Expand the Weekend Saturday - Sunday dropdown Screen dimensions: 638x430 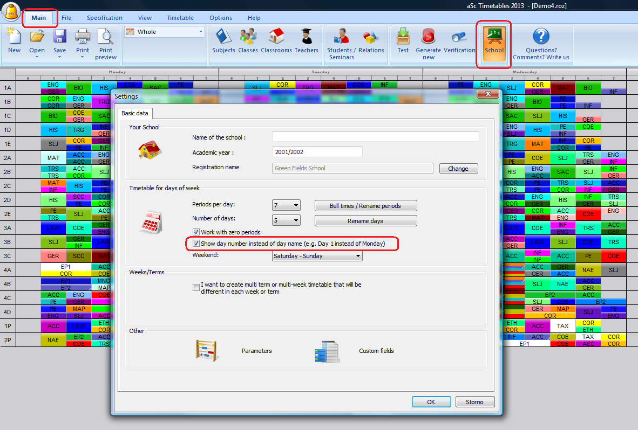coord(317,256)
